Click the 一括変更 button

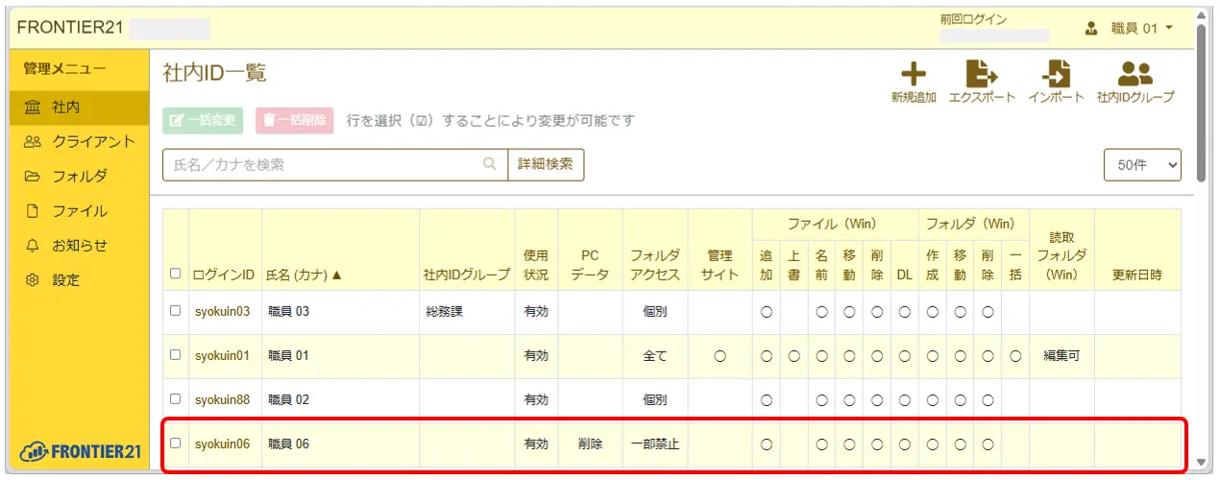point(203,121)
